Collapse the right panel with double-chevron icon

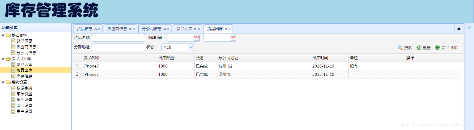[x=469, y=28]
